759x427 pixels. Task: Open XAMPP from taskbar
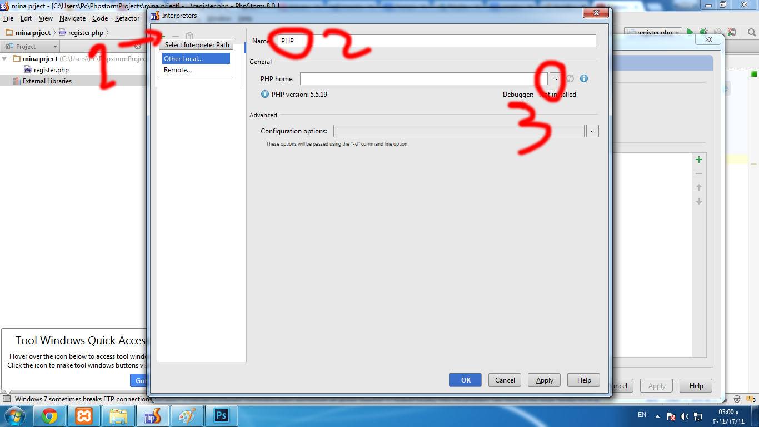click(x=84, y=416)
